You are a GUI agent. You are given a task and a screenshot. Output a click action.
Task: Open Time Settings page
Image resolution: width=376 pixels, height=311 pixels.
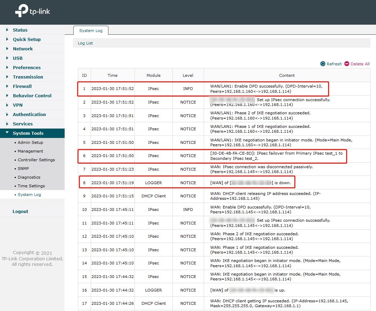coord(31,186)
